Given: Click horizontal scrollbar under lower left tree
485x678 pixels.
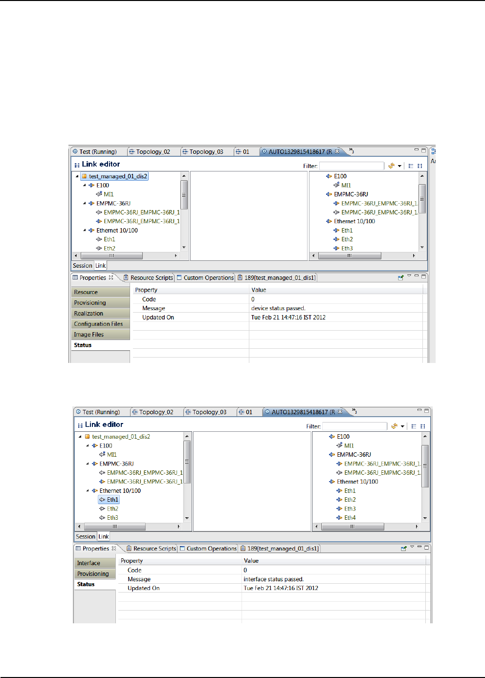Looking at the screenshot, I should coord(114,527).
